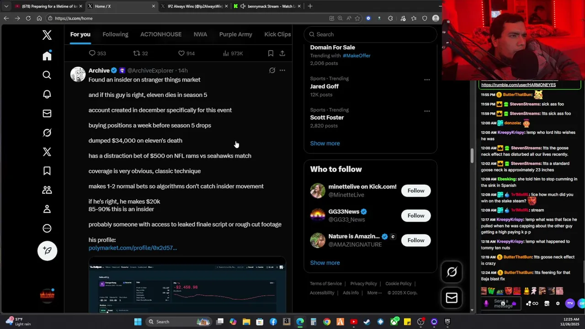Click X page vertical scrollbar
585x329 pixels.
pos(473,155)
